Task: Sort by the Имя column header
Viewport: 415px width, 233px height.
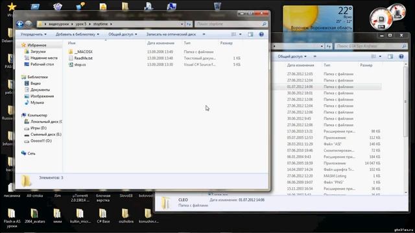Action: 71,43
